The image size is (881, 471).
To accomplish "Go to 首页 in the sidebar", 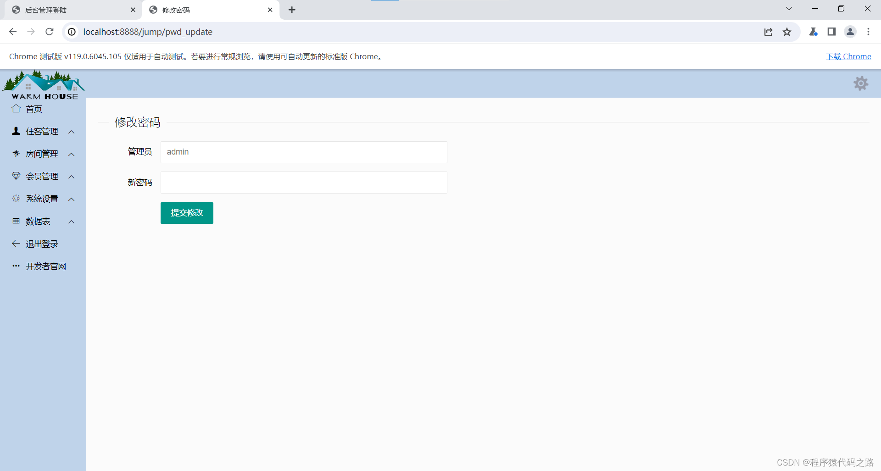I will [34, 109].
